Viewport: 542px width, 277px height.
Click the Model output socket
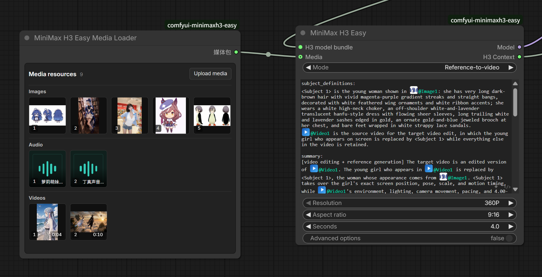tap(519, 47)
